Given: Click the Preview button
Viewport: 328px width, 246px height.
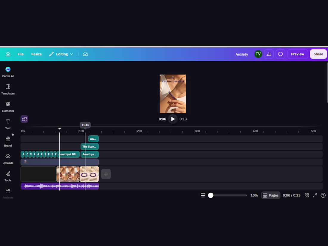Looking at the screenshot, I should 298,54.
